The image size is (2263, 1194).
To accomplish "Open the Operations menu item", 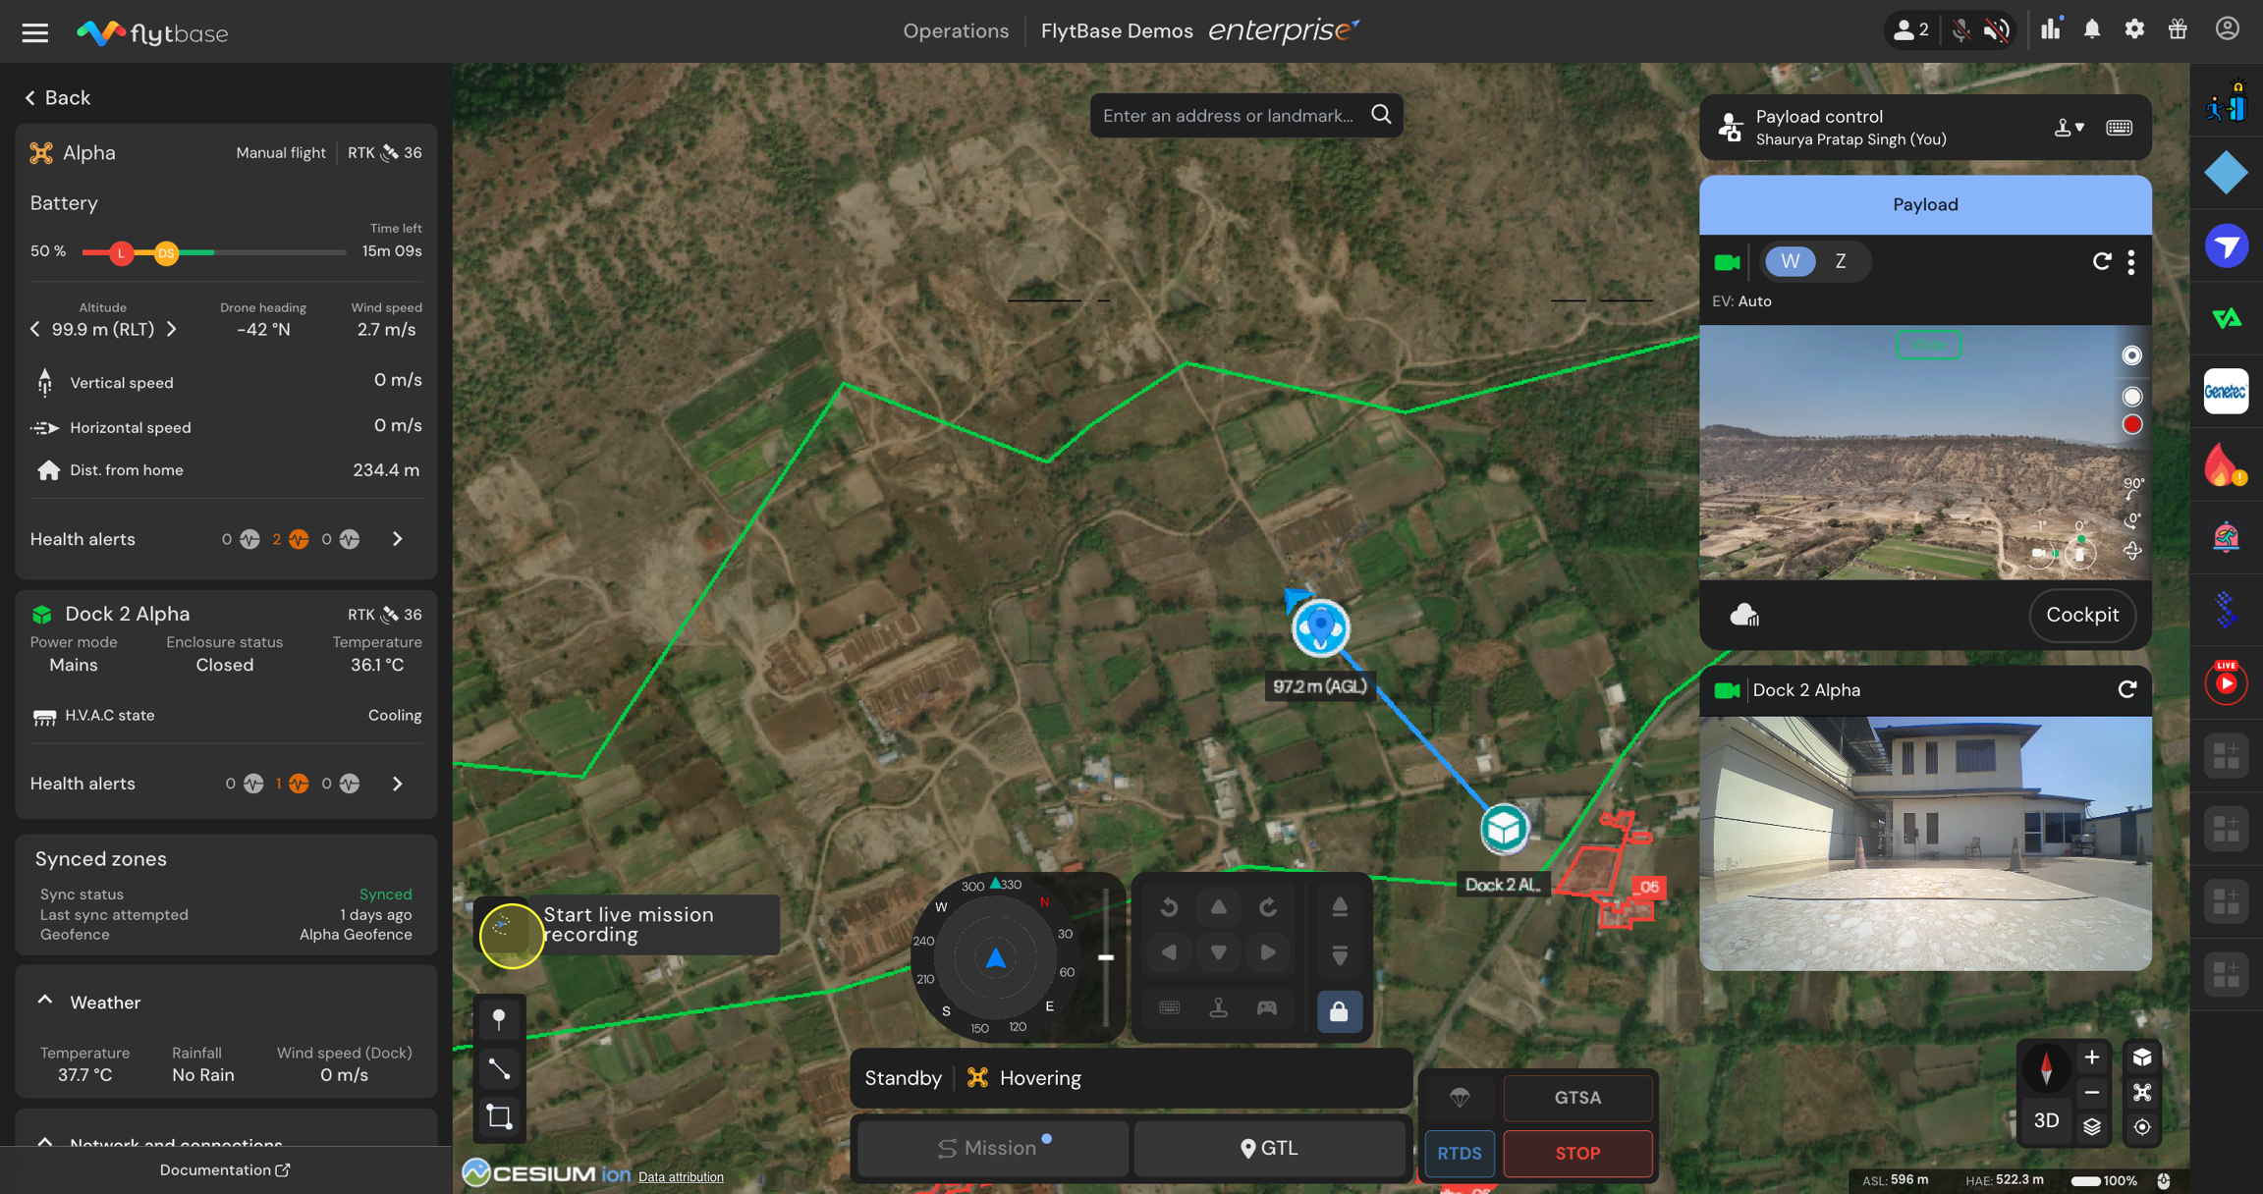I will click(x=955, y=30).
